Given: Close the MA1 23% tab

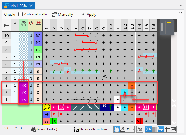Looking at the screenshot, I should 31,5.
